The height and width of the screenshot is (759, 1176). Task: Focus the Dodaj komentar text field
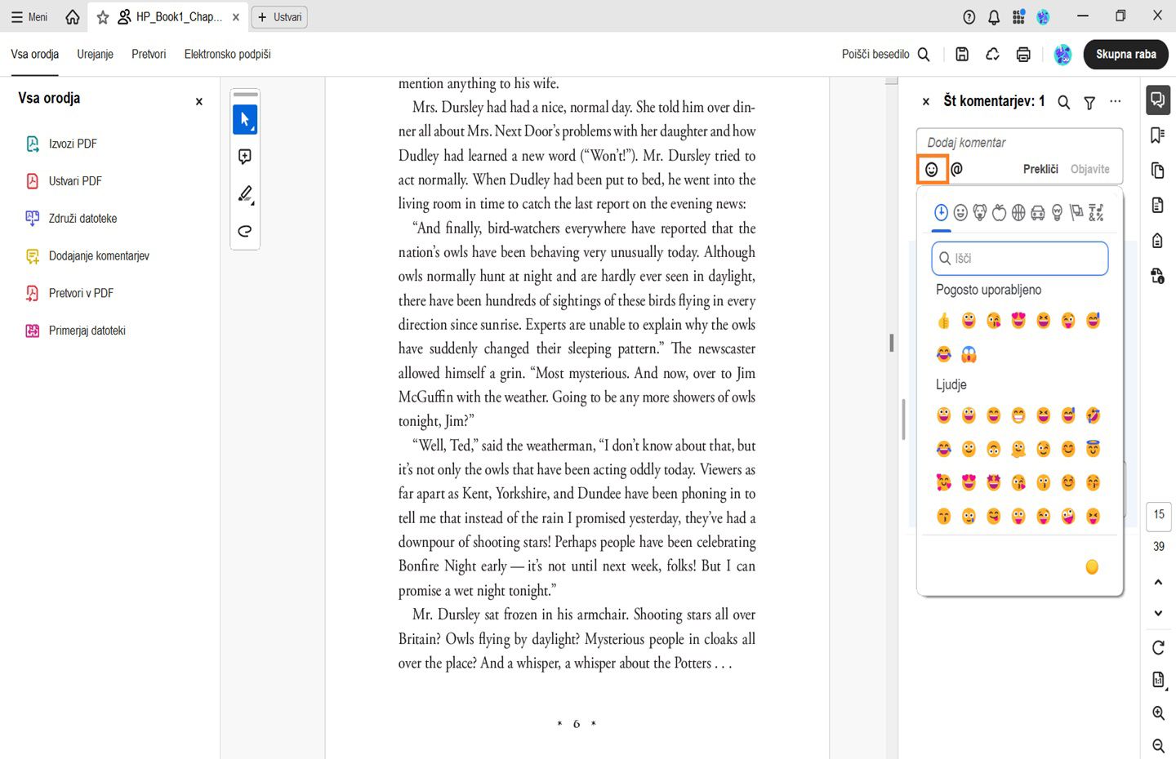1019,143
